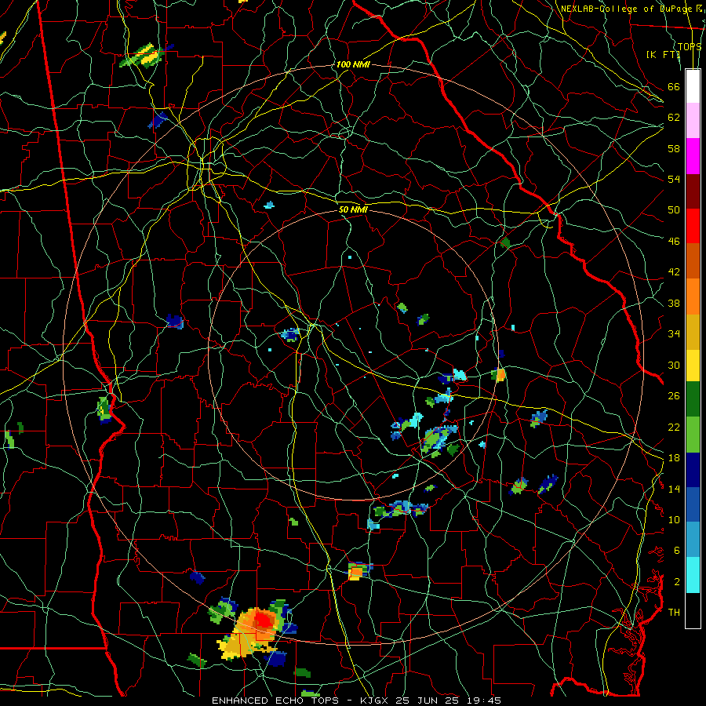Click the 34 legend value

[x=674, y=334]
